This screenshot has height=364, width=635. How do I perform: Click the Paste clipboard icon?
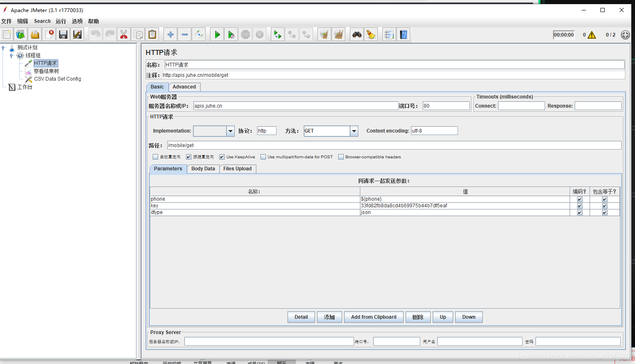point(152,34)
